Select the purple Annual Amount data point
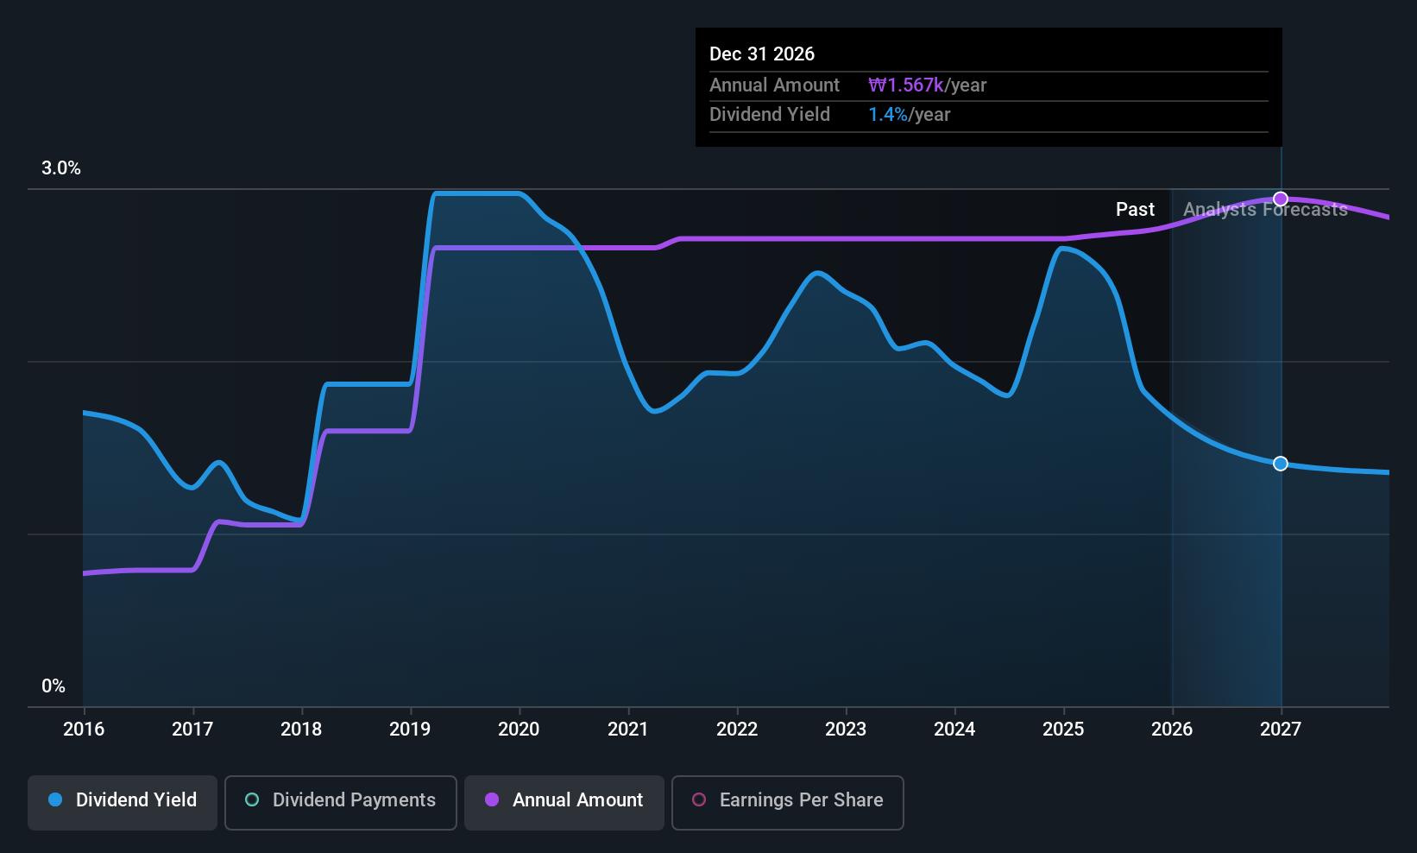The image size is (1417, 853). coord(1281,199)
